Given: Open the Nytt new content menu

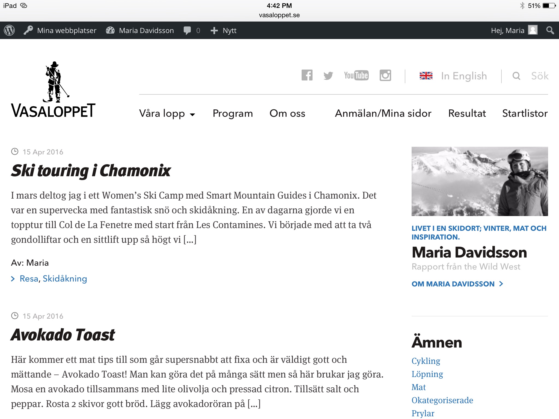Looking at the screenshot, I should click(x=230, y=30).
